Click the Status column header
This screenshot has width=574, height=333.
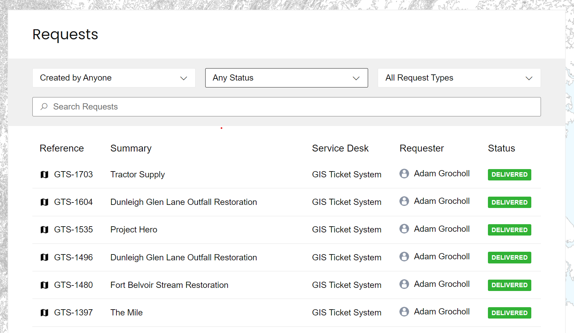click(x=501, y=148)
